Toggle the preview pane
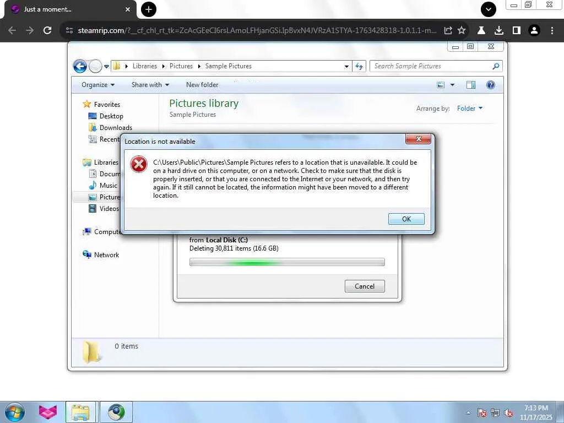Viewport: 564px width, 423px height. (471, 85)
